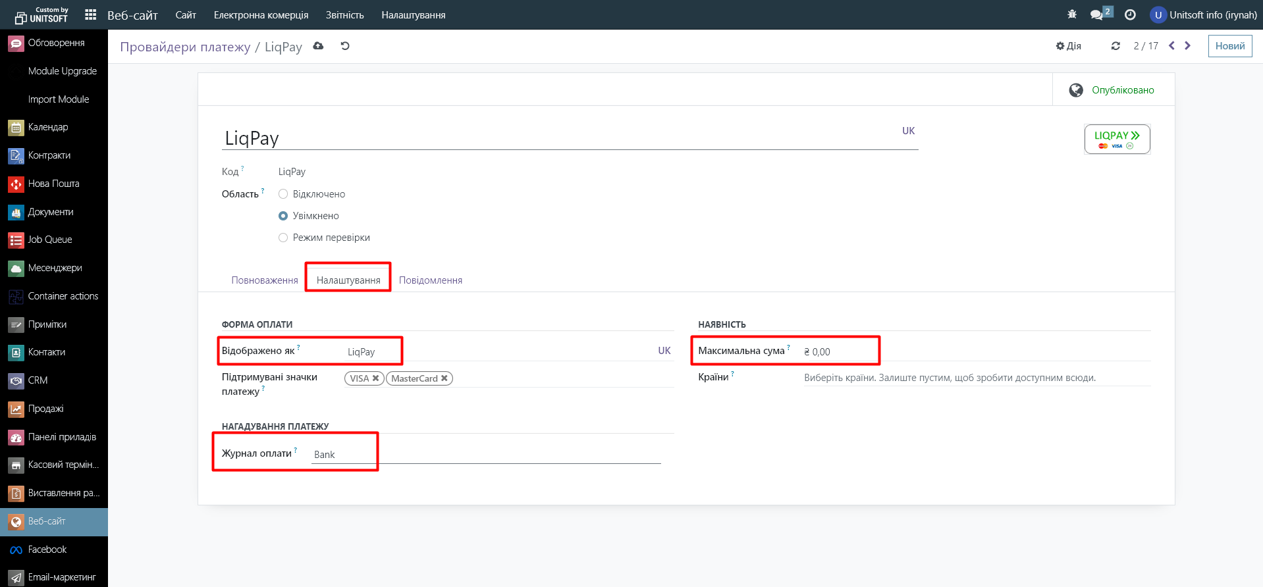Select the Режим перевірки radio option
The height and width of the screenshot is (587, 1263).
(283, 238)
